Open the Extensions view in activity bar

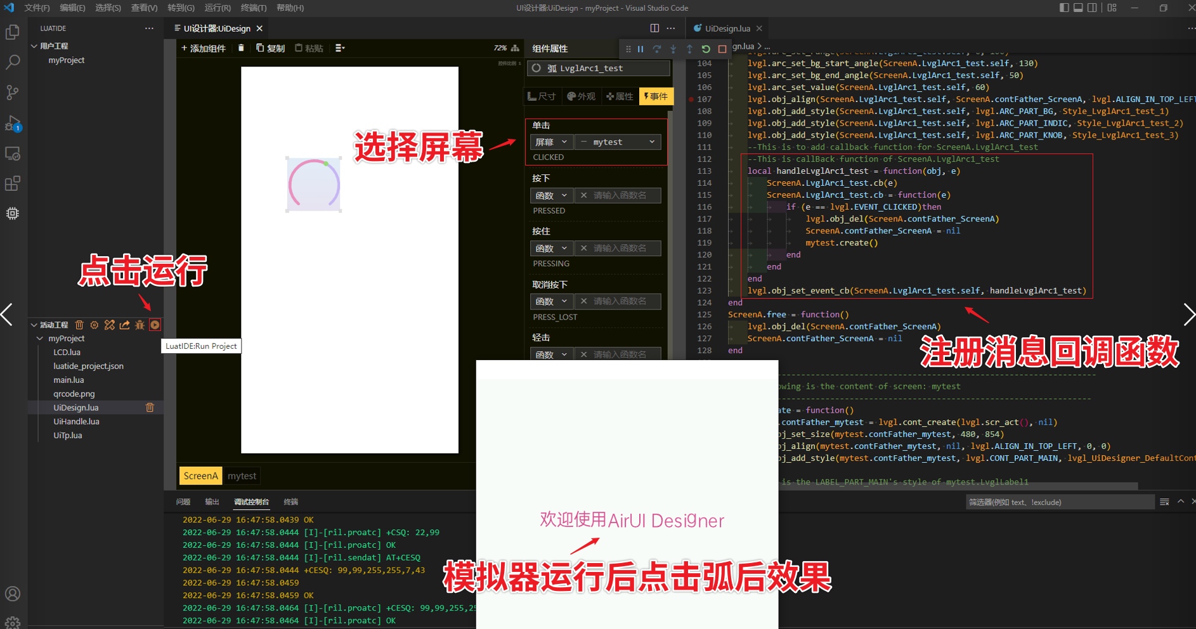[x=13, y=184]
